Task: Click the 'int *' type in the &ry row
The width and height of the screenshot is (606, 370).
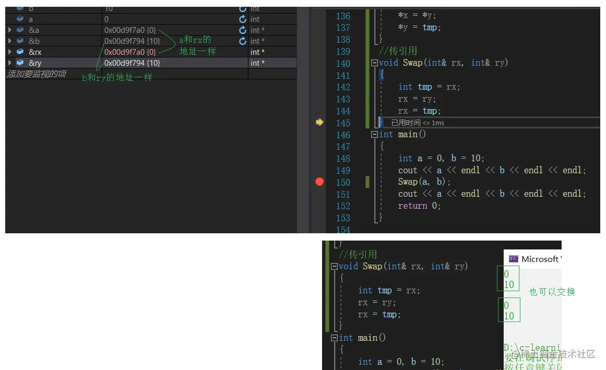Action: click(x=257, y=63)
